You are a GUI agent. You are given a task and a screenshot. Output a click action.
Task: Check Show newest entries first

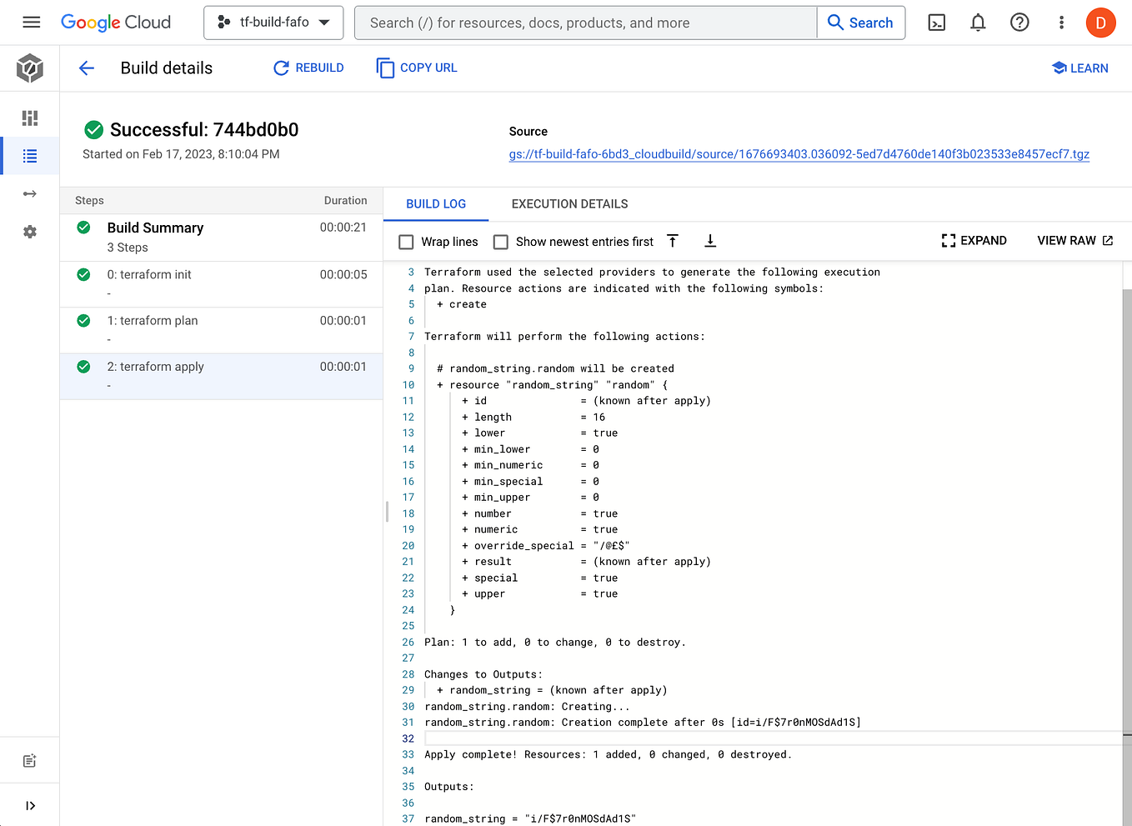coord(500,242)
